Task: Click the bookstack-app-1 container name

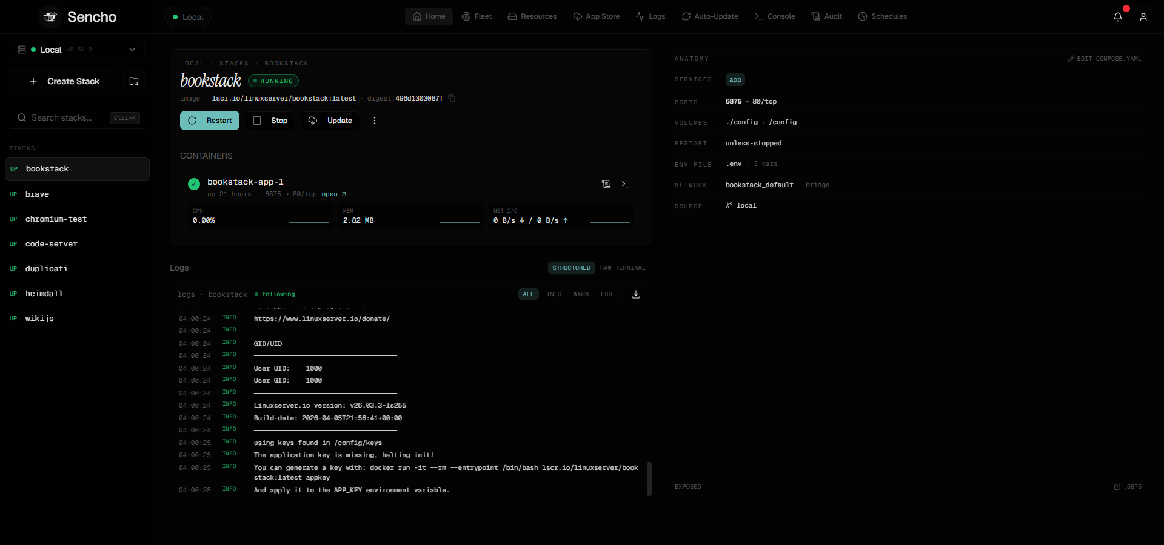Action: [x=246, y=182]
